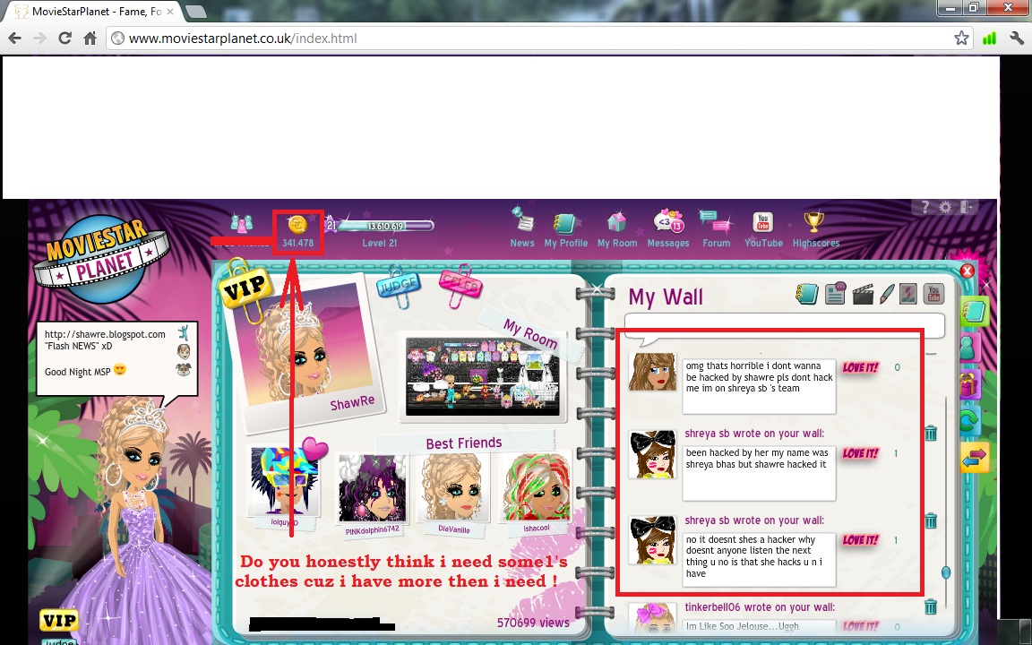Open looks portrait icon on My Wall
The width and height of the screenshot is (1032, 645).
coord(908,294)
